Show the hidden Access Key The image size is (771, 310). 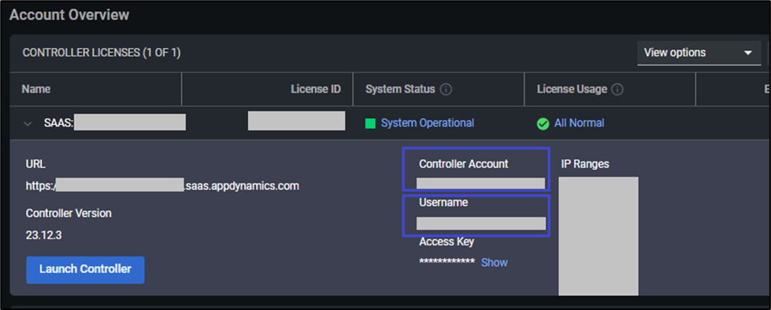(494, 262)
